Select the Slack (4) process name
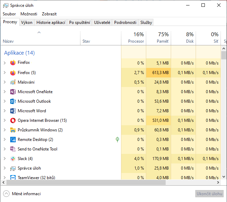This screenshot has height=202, width=227. [25, 159]
